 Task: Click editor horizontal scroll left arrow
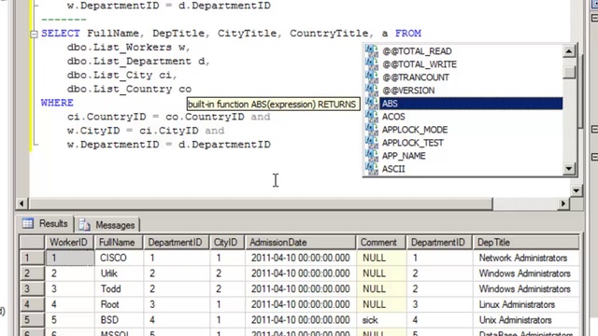point(21,203)
